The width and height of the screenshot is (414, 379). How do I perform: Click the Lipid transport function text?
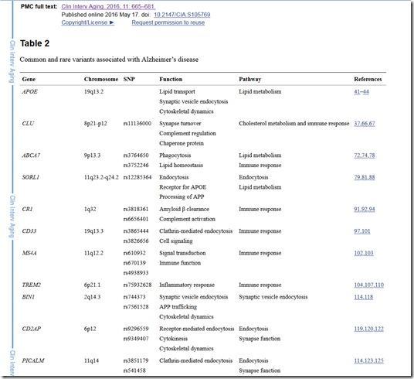tap(177, 91)
